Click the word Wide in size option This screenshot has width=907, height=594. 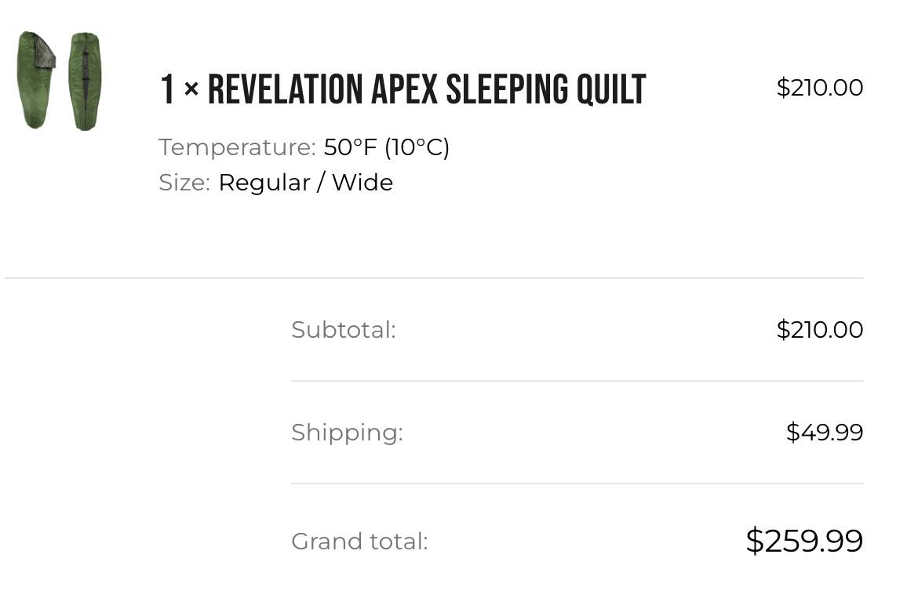point(362,183)
